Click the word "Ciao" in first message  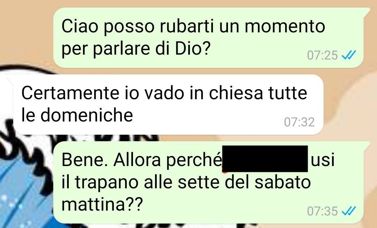pos(80,26)
